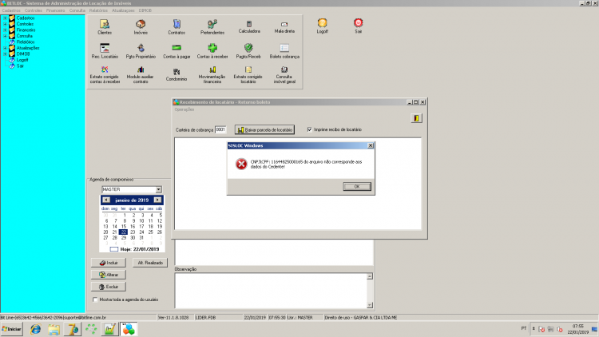
Task: Click the Logoff toolbar icon
Action: pyautogui.click(x=322, y=26)
